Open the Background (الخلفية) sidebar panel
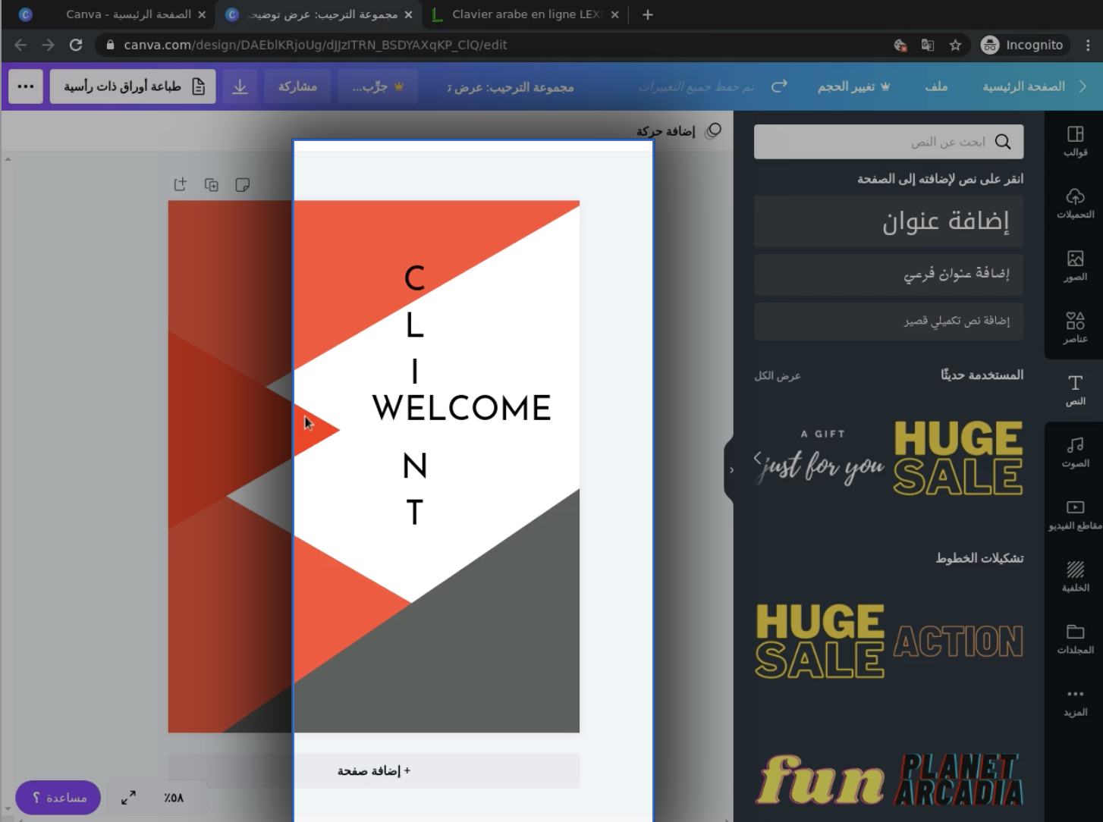This screenshot has width=1103, height=822. click(x=1075, y=577)
